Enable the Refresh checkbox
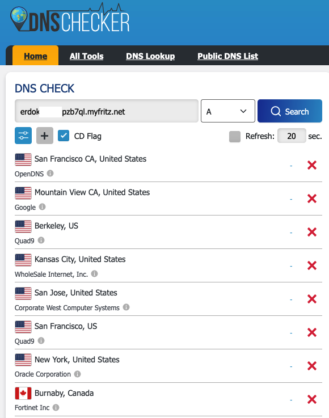 235,137
